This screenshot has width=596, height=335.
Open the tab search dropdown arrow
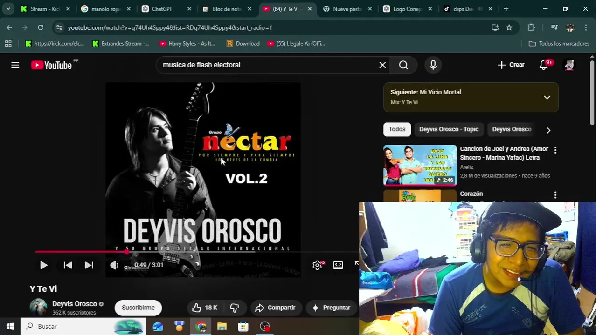(x=8, y=9)
